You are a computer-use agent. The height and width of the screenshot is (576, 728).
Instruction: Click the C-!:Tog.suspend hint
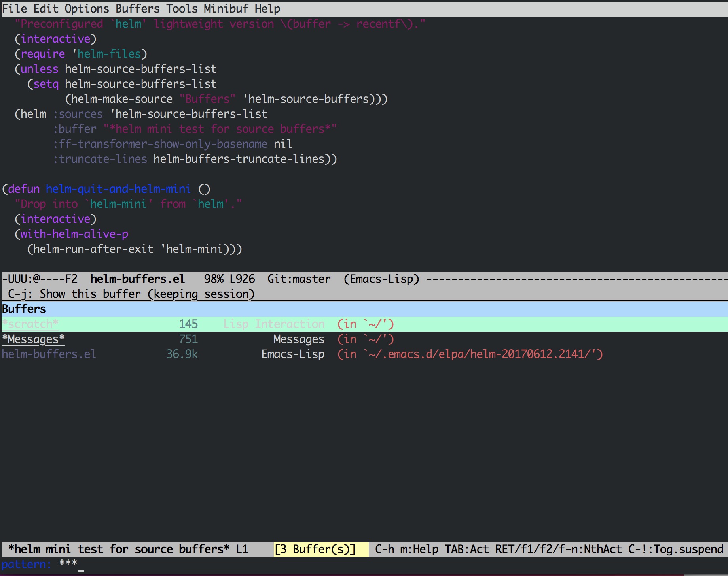coord(676,549)
